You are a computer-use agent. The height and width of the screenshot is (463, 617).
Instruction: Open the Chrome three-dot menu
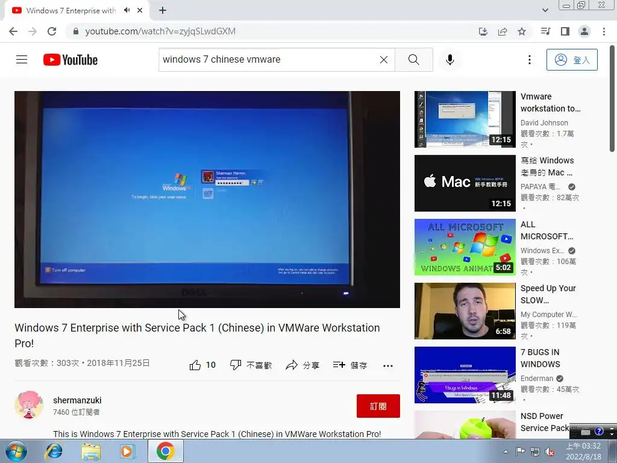(x=604, y=31)
